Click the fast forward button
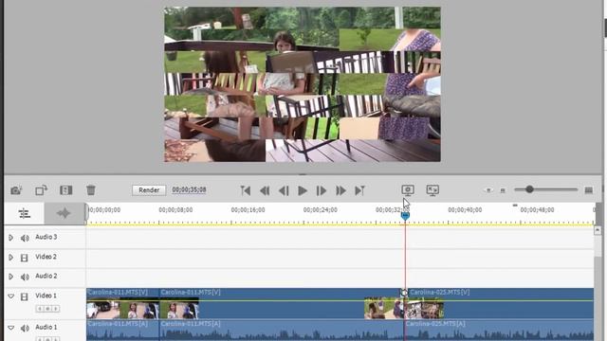 (x=340, y=190)
